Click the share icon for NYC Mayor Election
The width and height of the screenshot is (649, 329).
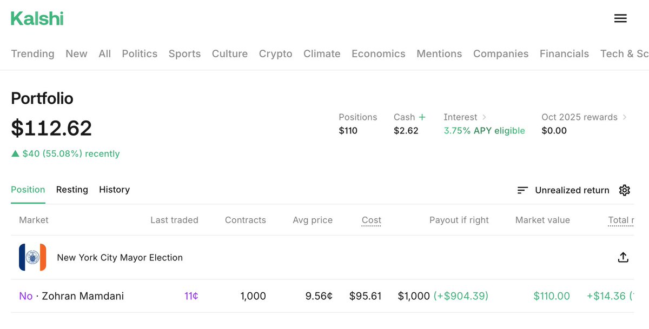click(623, 258)
